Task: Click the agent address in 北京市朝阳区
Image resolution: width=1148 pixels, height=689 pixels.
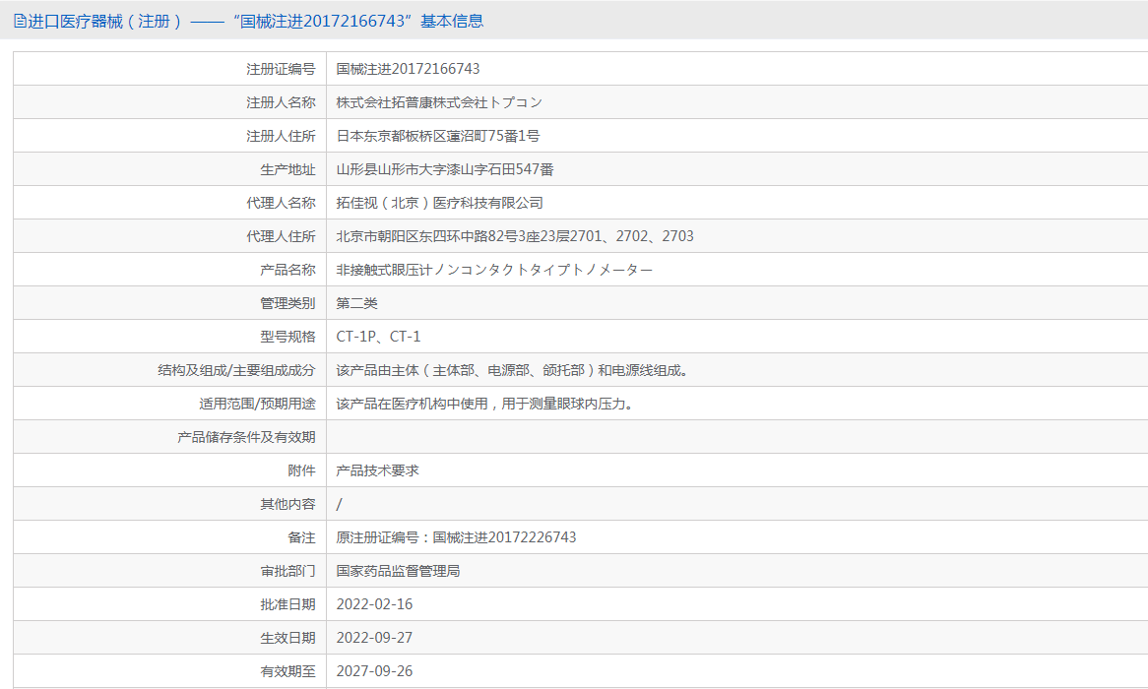Action: [515, 236]
